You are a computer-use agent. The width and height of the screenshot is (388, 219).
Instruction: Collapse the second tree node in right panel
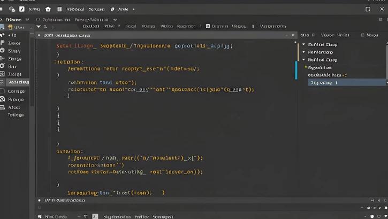coord(303,52)
